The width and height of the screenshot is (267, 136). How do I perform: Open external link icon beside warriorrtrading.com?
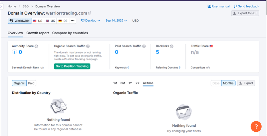coord(89,13)
